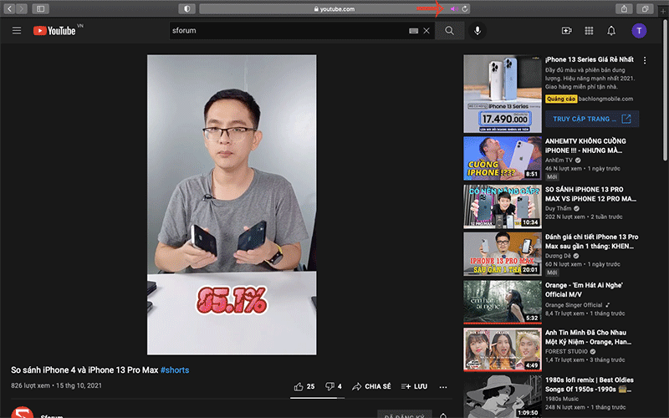Open more actions ellipsis under video

[443, 387]
